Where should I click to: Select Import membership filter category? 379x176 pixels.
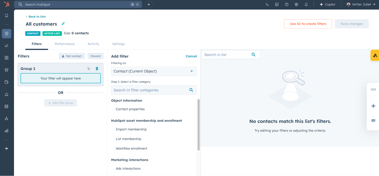[x=131, y=129]
